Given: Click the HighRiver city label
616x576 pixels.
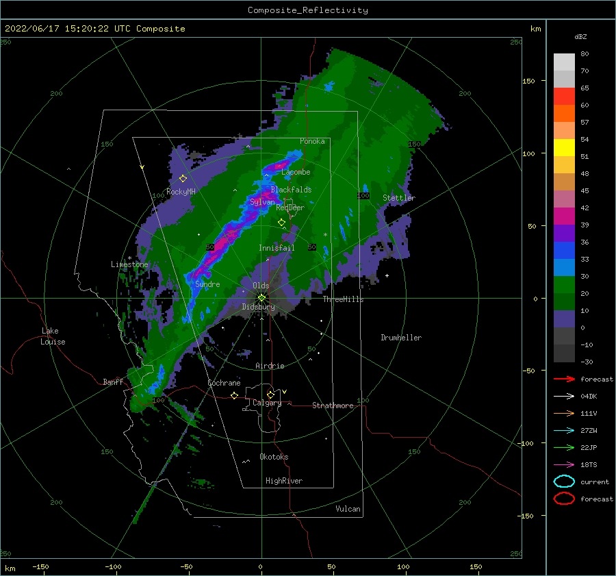Looking at the screenshot, I should pyautogui.click(x=284, y=481).
